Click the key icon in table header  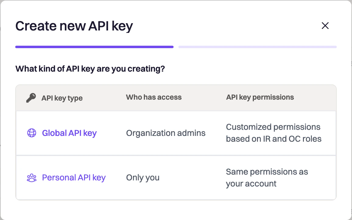click(x=31, y=98)
